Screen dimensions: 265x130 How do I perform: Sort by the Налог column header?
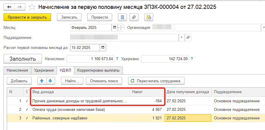[x=147, y=92]
